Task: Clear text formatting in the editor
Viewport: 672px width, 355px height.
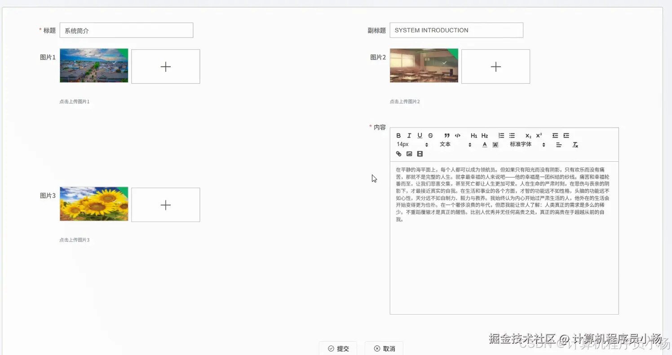Action: [575, 145]
